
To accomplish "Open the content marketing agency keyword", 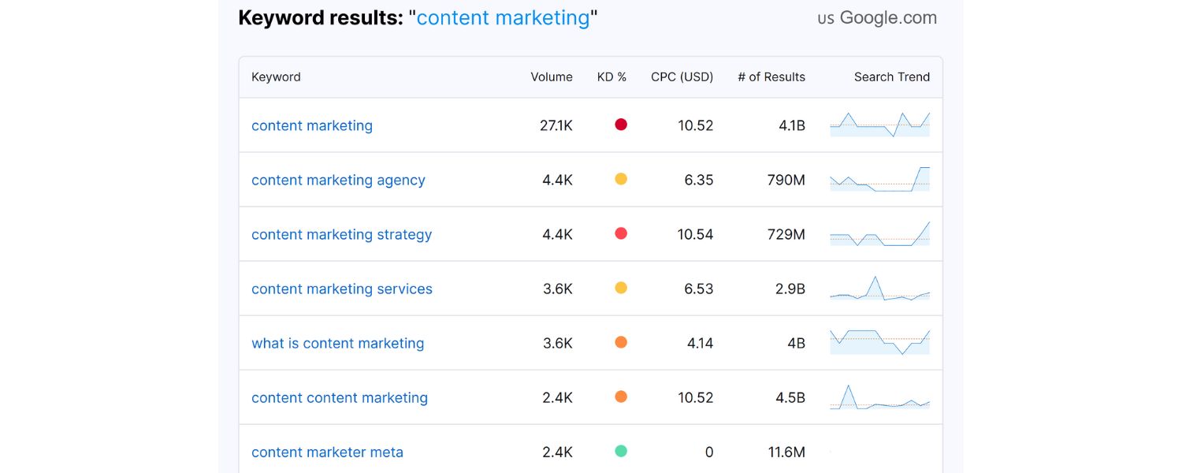I will [338, 180].
